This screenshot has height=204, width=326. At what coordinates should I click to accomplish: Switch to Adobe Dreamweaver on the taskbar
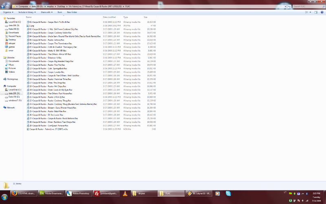51,193
